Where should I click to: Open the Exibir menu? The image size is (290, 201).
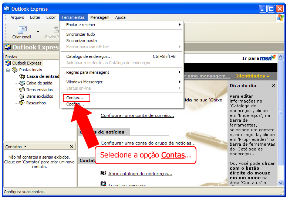51,17
